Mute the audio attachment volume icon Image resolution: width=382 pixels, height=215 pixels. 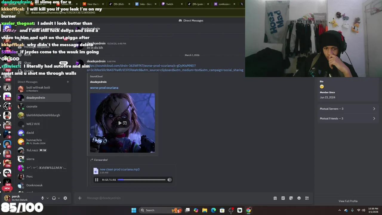tap(170, 180)
